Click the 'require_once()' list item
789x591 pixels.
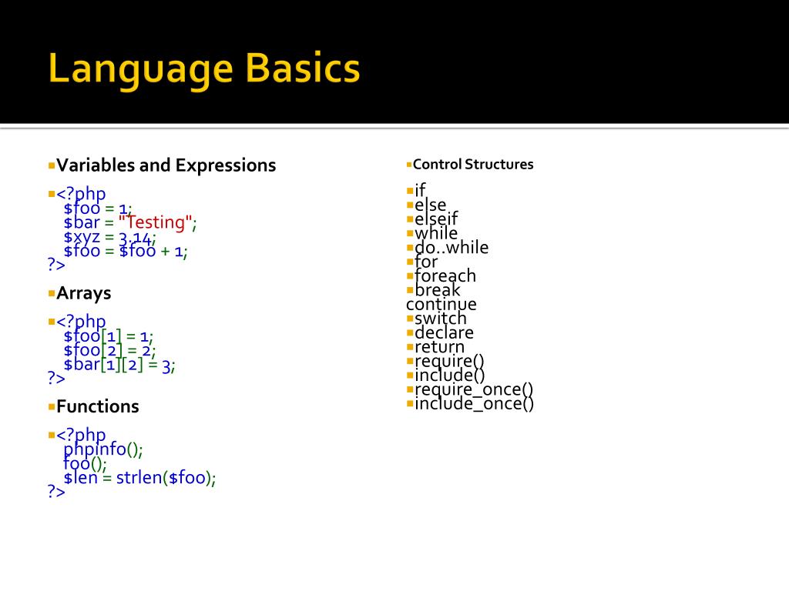pyautogui.click(x=474, y=389)
